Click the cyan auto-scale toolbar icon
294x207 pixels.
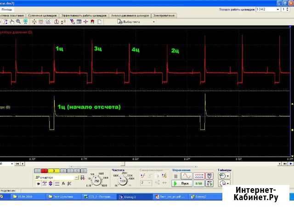pos(26,22)
